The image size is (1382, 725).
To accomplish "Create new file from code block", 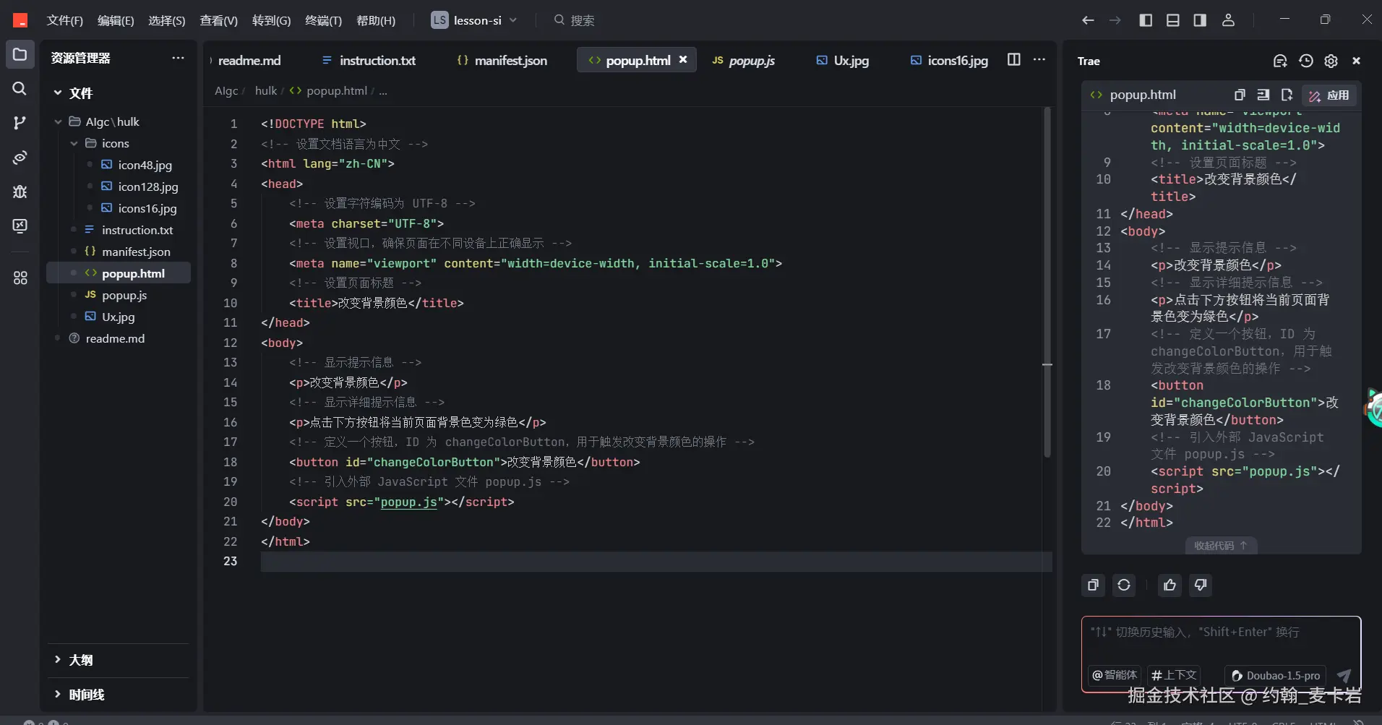I will pos(1287,95).
